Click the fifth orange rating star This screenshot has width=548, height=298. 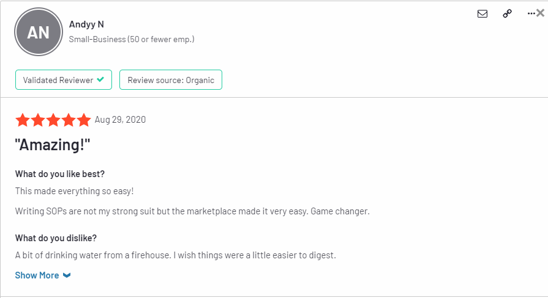pos(84,120)
